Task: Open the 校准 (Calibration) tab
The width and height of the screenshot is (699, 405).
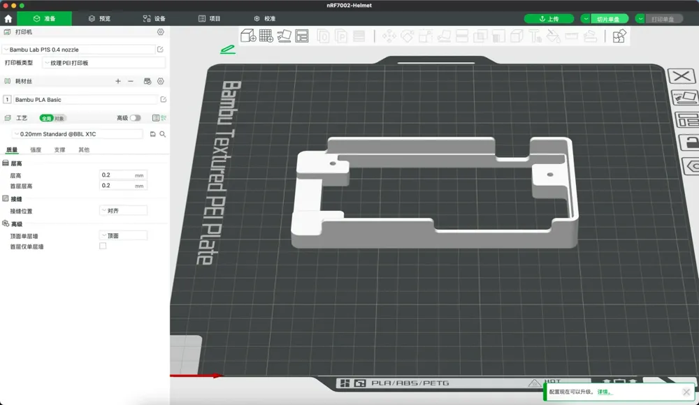Action: [265, 19]
